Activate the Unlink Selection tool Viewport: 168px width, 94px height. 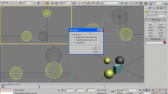(x=16, y=3)
